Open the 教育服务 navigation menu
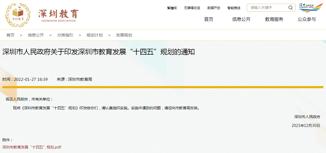Image resolution: width=326 pixels, height=153 pixels. [x=274, y=19]
